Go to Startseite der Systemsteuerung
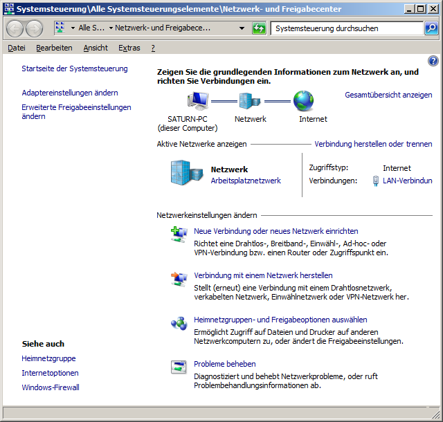 pos(75,68)
